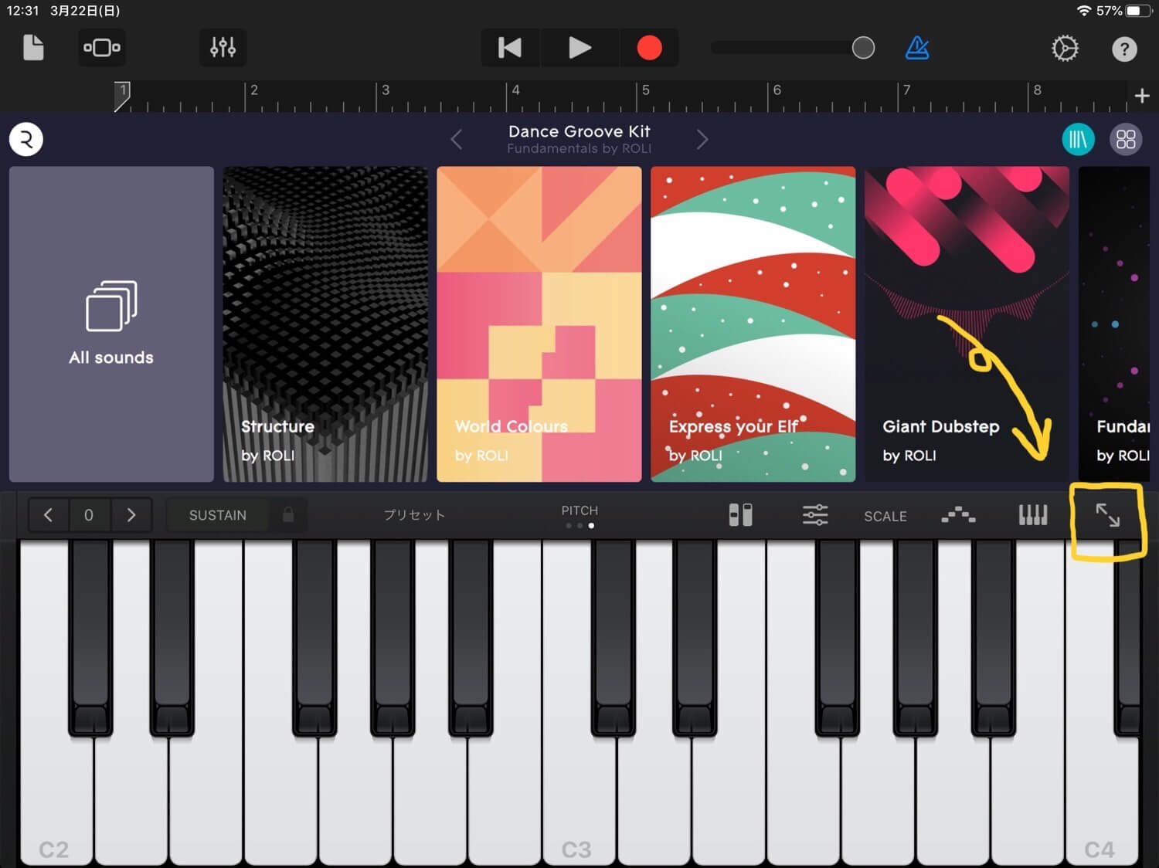1159x868 pixels.
Task: Select the Giant Dubstep sound pack
Action: click(x=967, y=324)
